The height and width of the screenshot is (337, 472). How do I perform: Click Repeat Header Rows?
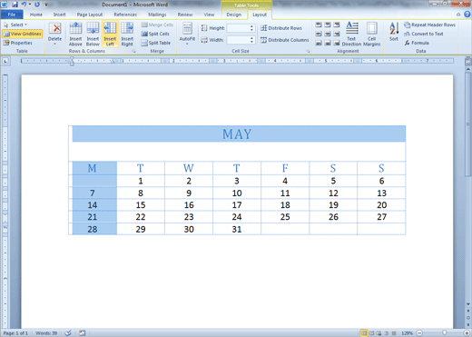(429, 25)
